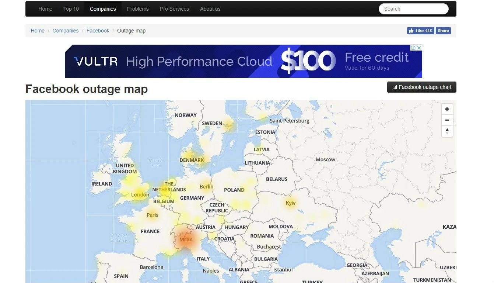The image size is (494, 283).
Task: Open the Home navigation menu item
Action: [x=45, y=9]
